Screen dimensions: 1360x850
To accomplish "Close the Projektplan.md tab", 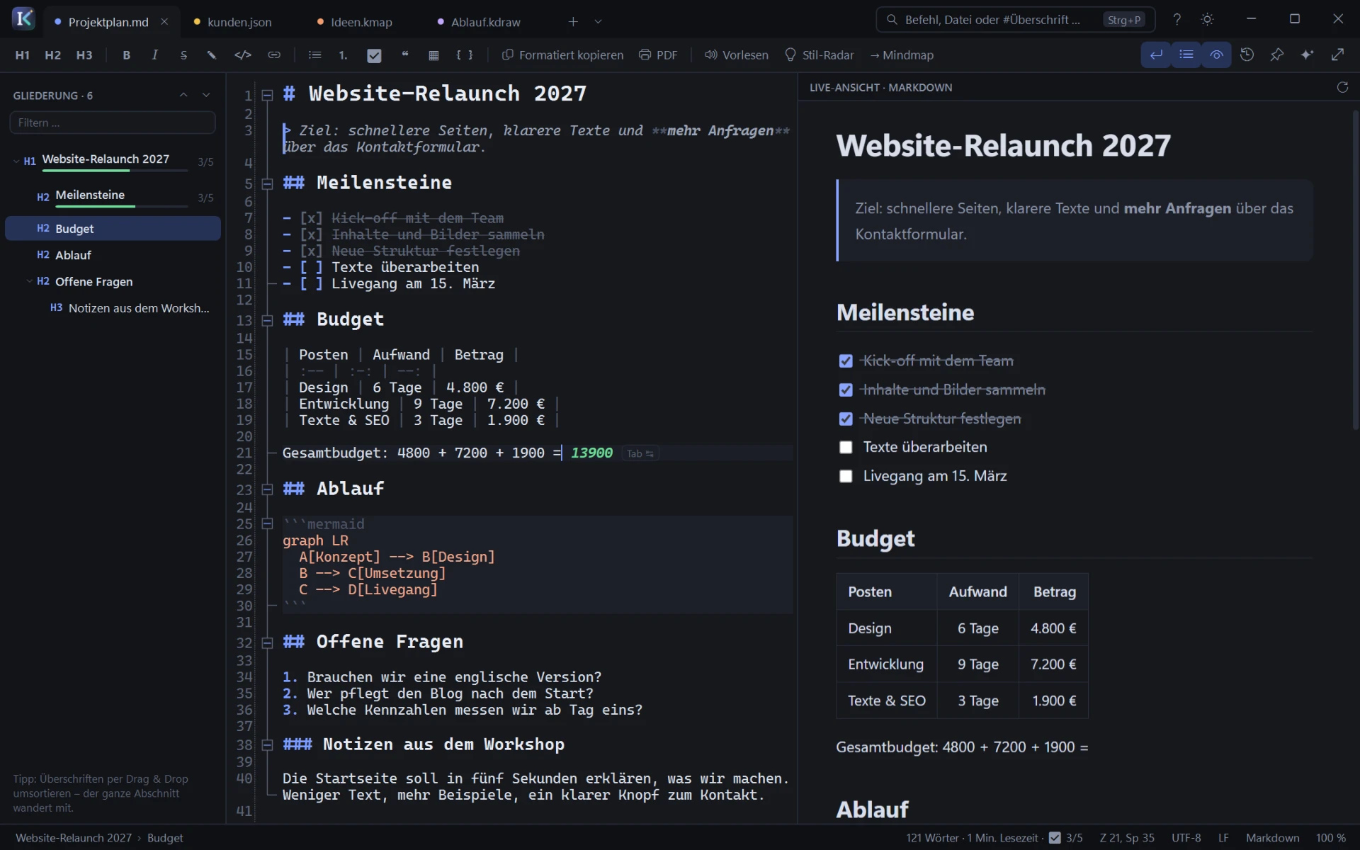I will pyautogui.click(x=164, y=22).
